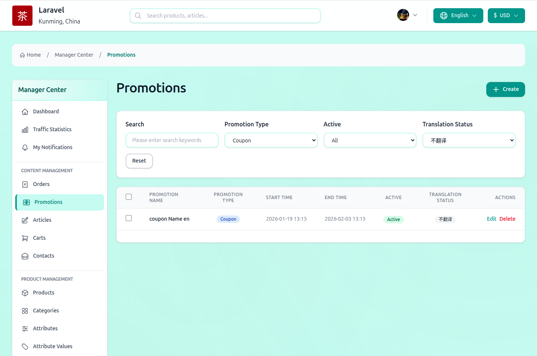The width and height of the screenshot is (537, 356).
Task: Click the 不翻译 translation status badge in the table row
Action: point(445,220)
